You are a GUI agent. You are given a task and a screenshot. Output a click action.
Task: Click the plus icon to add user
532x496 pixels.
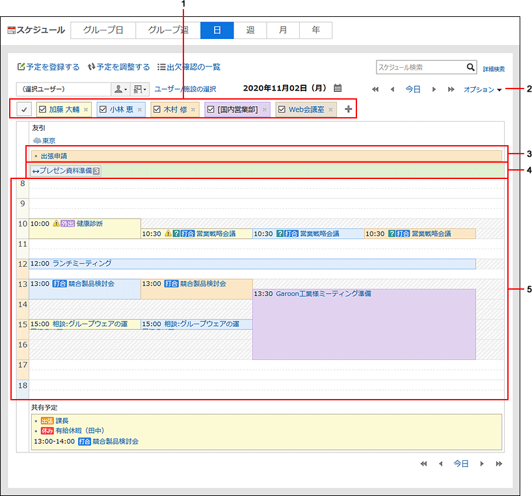click(x=349, y=109)
